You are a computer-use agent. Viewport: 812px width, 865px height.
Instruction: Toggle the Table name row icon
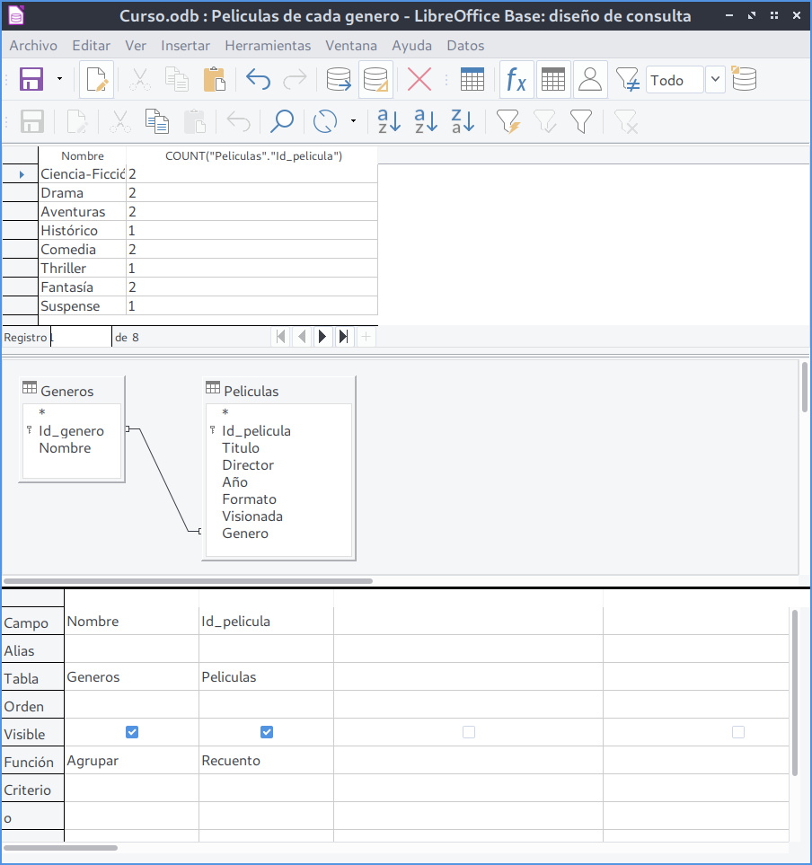pyautogui.click(x=553, y=79)
